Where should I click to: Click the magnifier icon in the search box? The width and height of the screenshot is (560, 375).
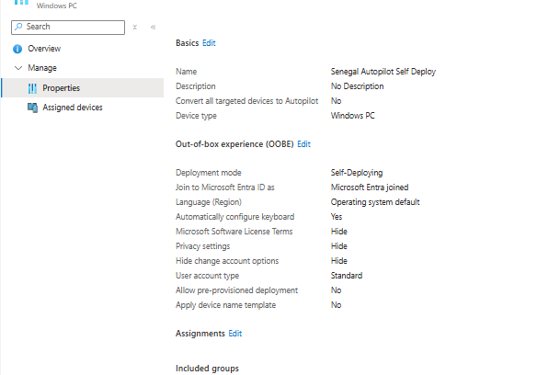click(19, 27)
